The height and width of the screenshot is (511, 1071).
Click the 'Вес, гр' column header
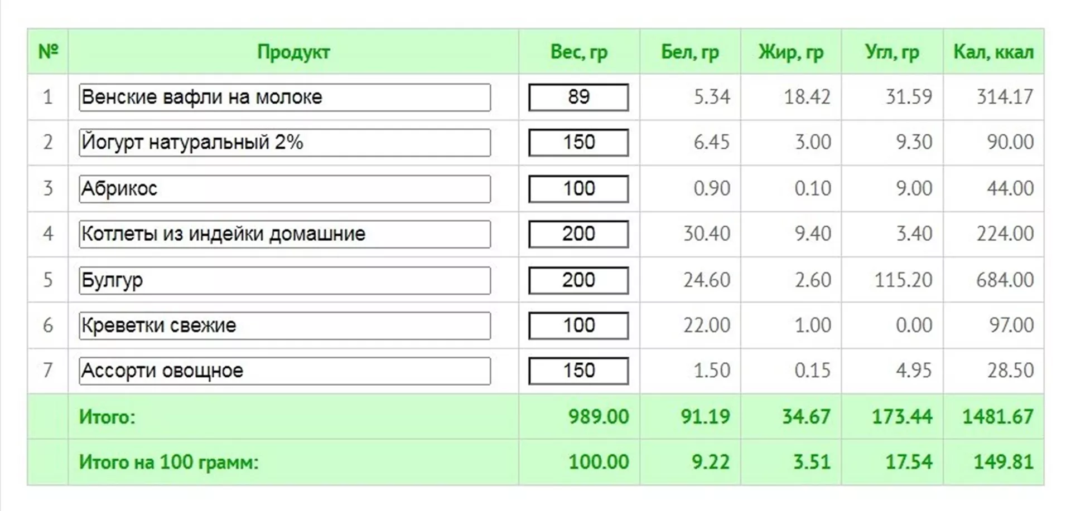point(578,52)
